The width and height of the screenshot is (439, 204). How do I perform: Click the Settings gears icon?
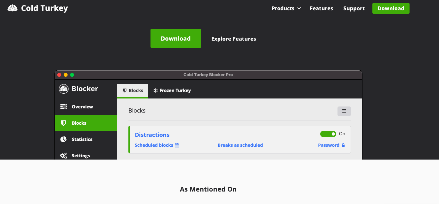63,156
